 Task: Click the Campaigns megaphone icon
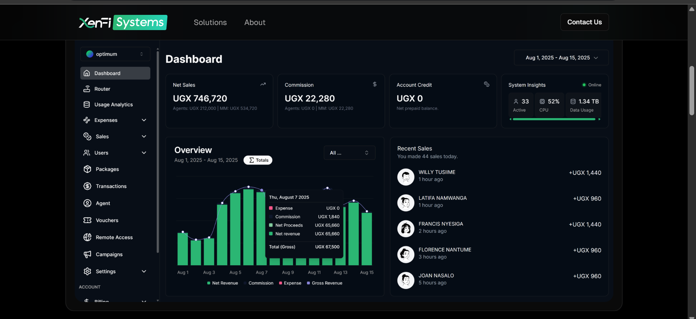[87, 254]
